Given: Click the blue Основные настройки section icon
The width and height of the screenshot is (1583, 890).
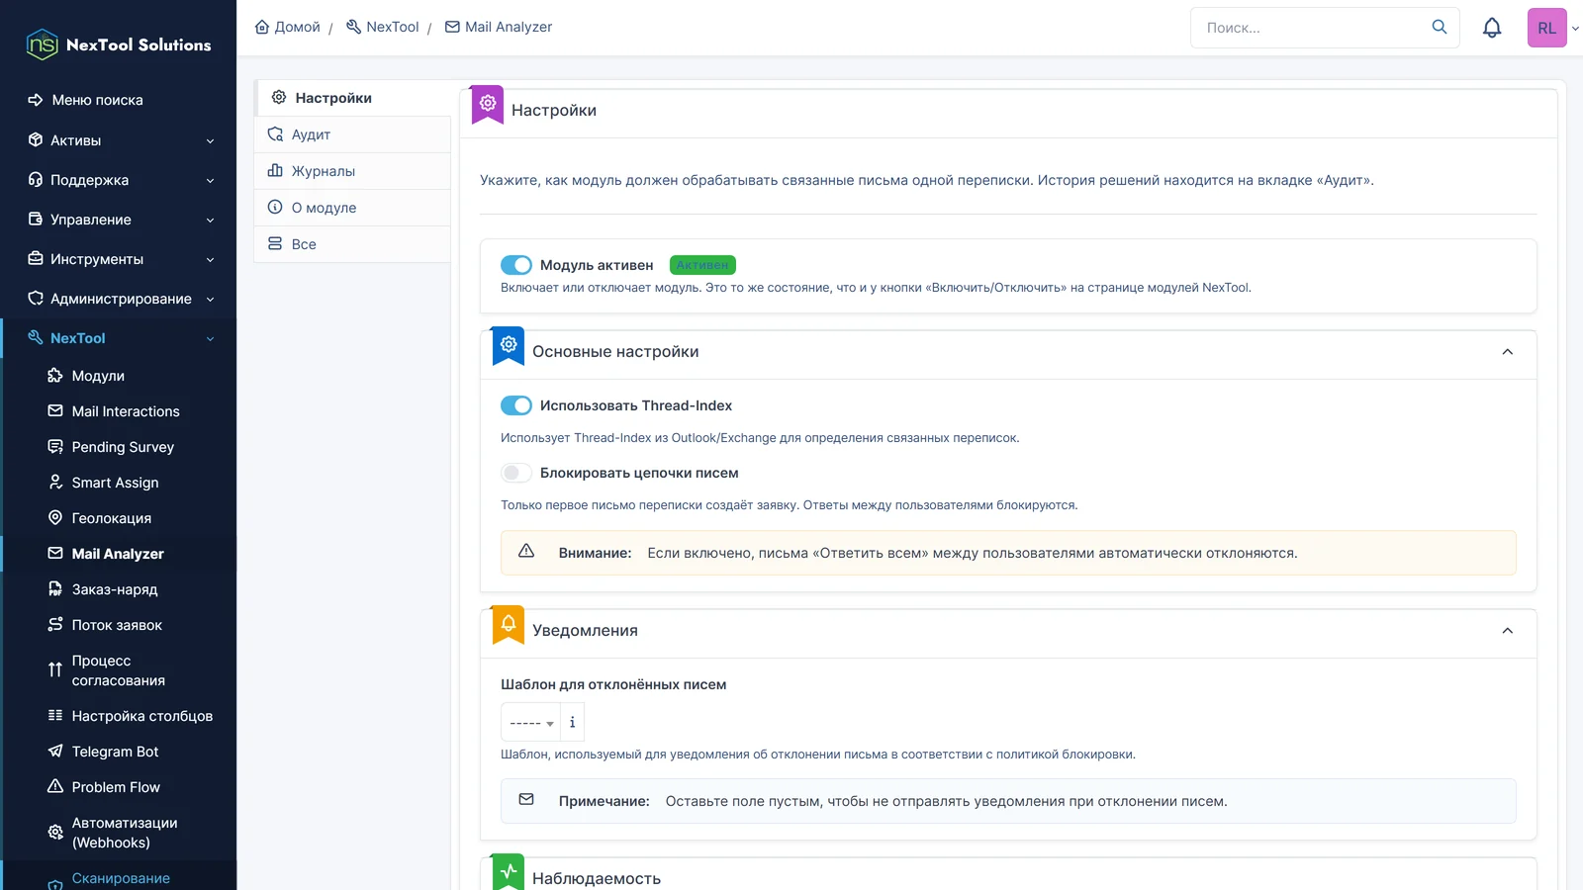Looking at the screenshot, I should click(509, 345).
